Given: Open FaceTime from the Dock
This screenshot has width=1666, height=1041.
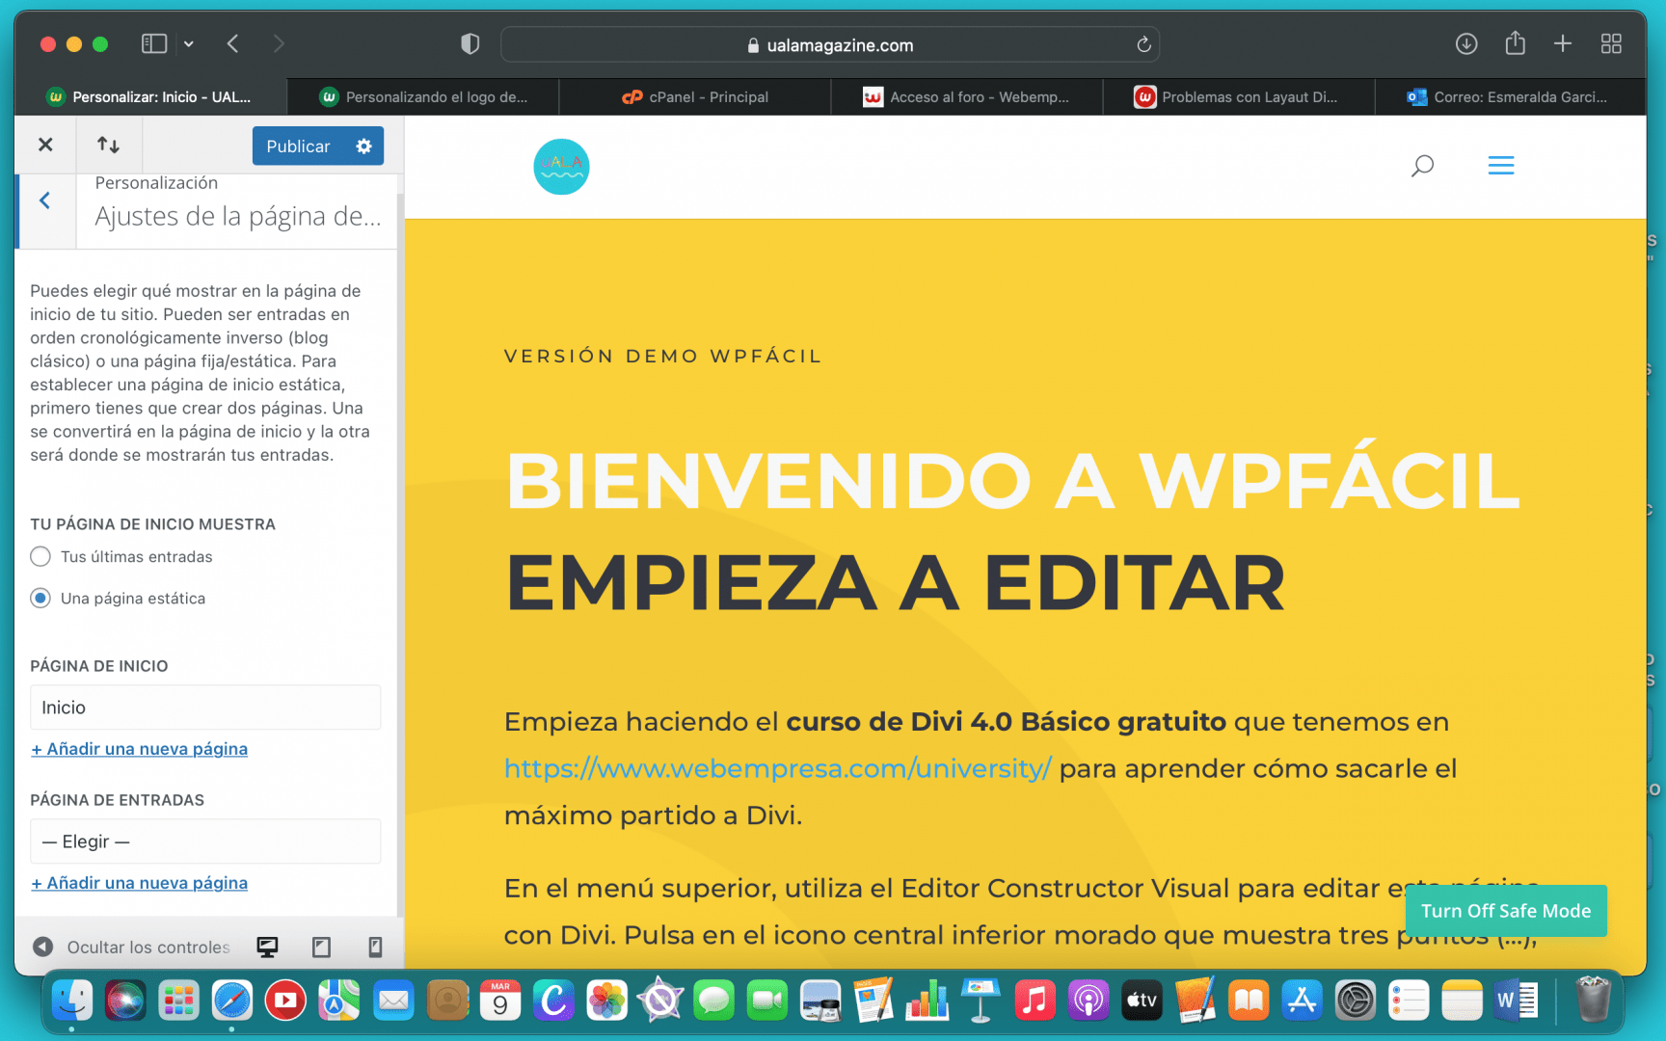Looking at the screenshot, I should coord(767,1001).
